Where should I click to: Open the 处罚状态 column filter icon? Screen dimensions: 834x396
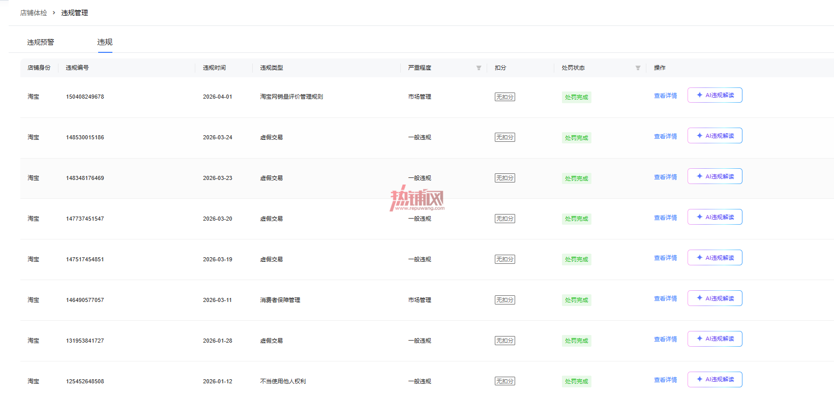[638, 68]
